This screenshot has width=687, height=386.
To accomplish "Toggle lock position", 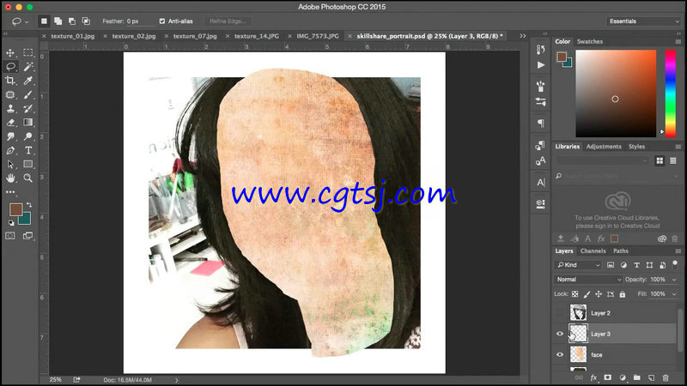I will pyautogui.click(x=599, y=294).
